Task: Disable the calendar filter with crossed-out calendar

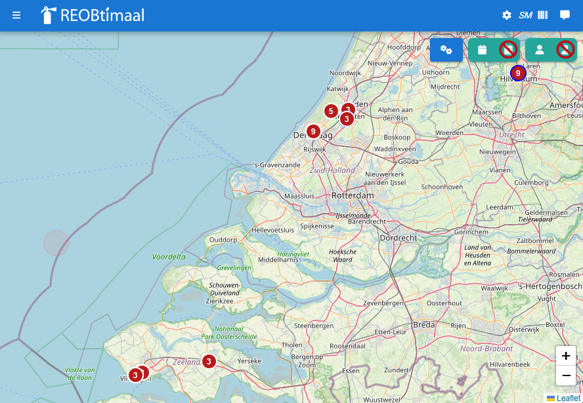Action: pos(507,50)
